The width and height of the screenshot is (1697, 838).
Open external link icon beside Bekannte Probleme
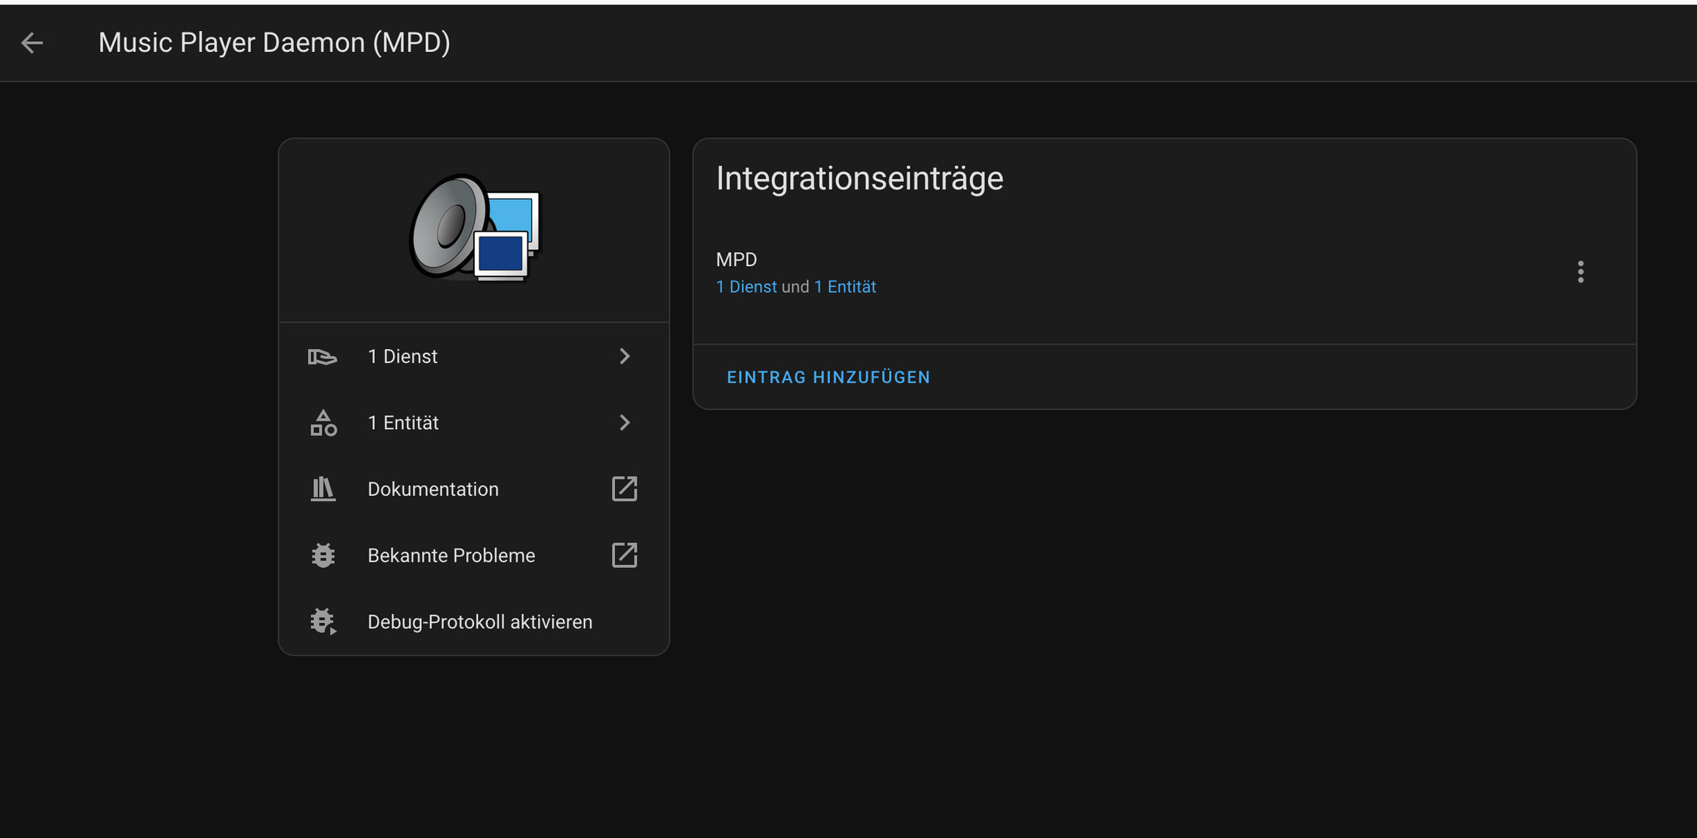(624, 556)
